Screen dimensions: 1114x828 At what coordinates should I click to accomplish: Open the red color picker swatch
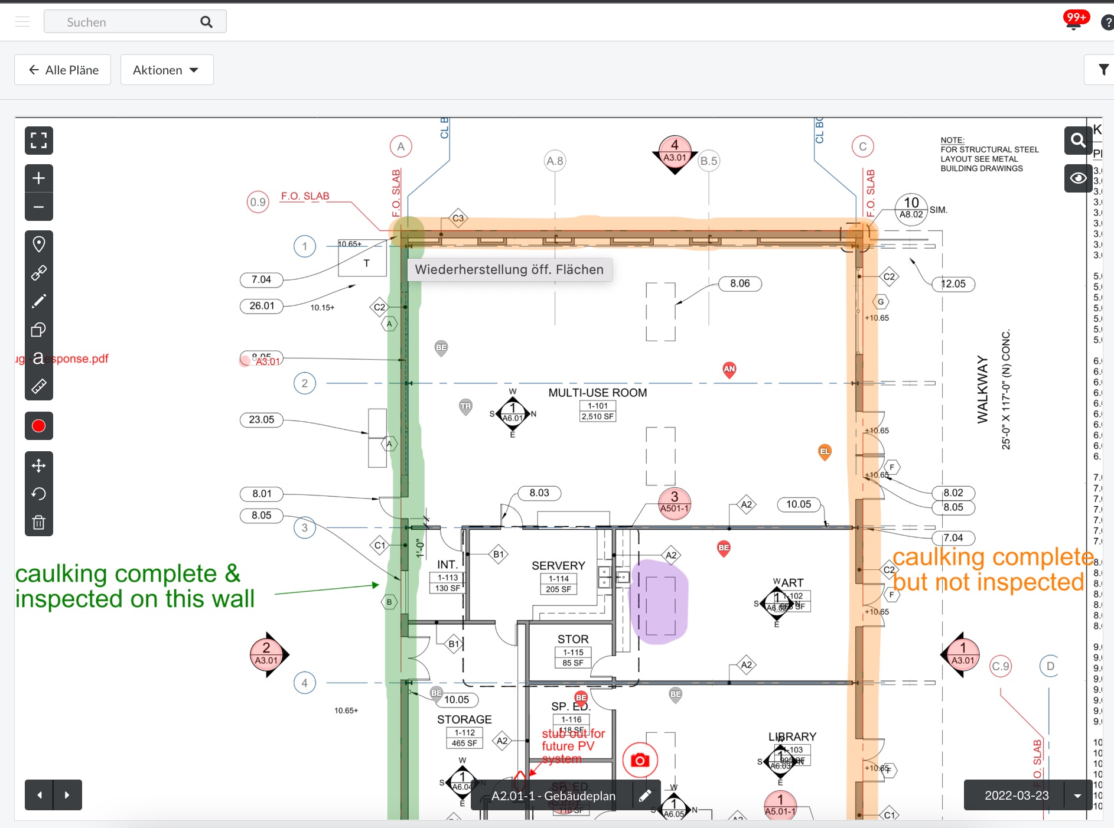(x=38, y=426)
